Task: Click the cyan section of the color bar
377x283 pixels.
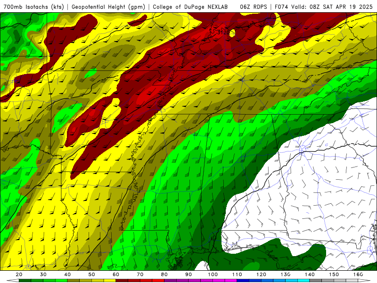Action: click(303, 281)
